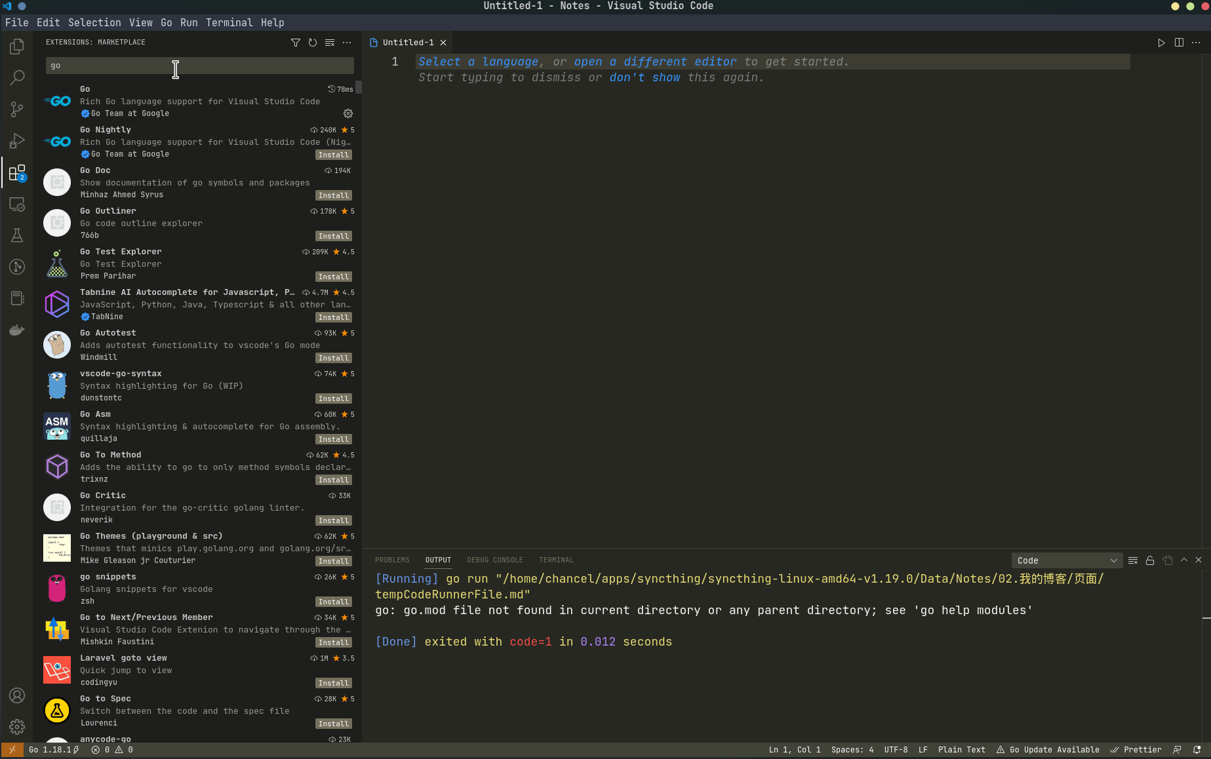This screenshot has height=759, width=1211.
Task: Refresh the extensions marketplace list
Action: tap(313, 43)
